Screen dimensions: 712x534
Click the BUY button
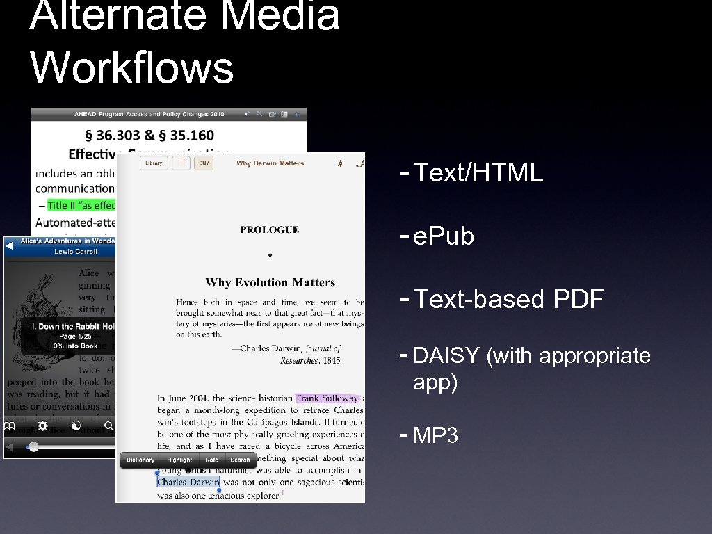(x=203, y=163)
